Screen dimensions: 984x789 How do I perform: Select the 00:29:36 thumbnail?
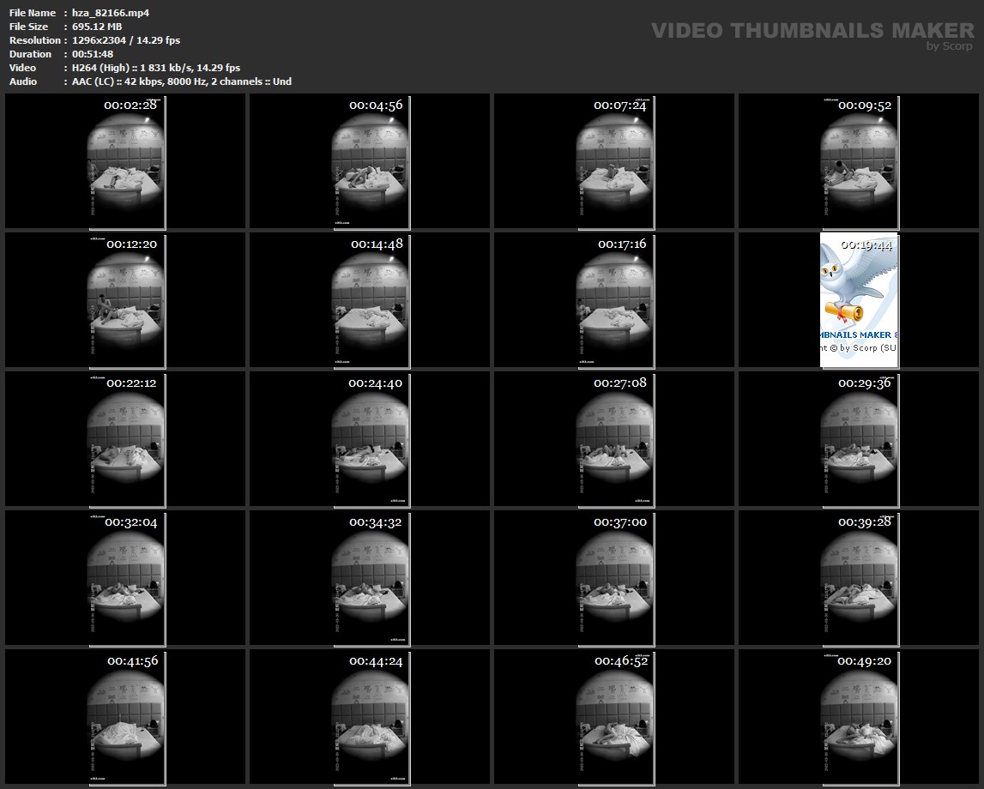pyautogui.click(x=859, y=438)
